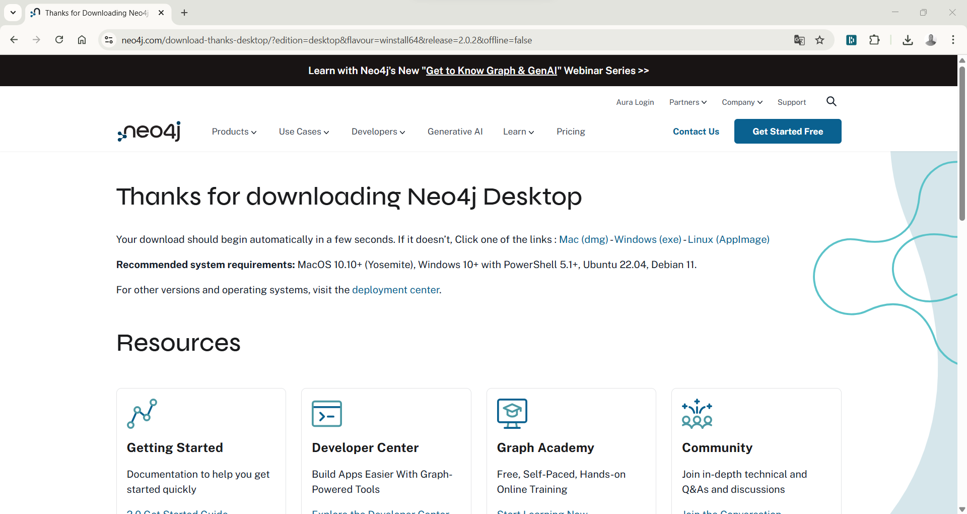
Task: Open the Chrome three-dot menu
Action: point(953,40)
